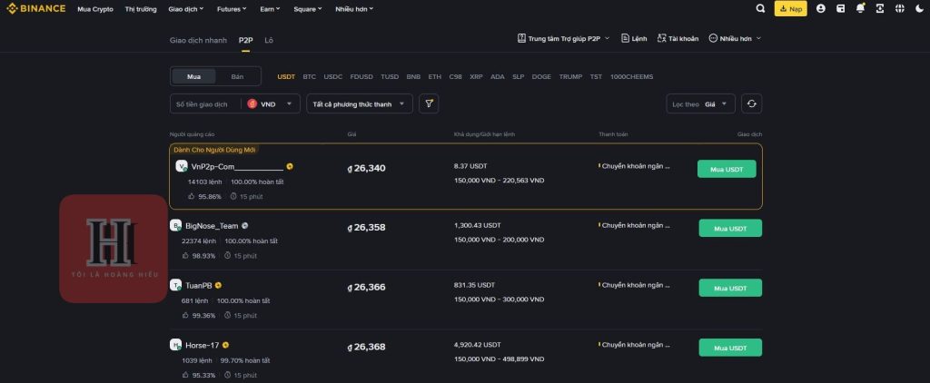Open the filter funnel icon
The image size is (930, 383).
(x=429, y=103)
